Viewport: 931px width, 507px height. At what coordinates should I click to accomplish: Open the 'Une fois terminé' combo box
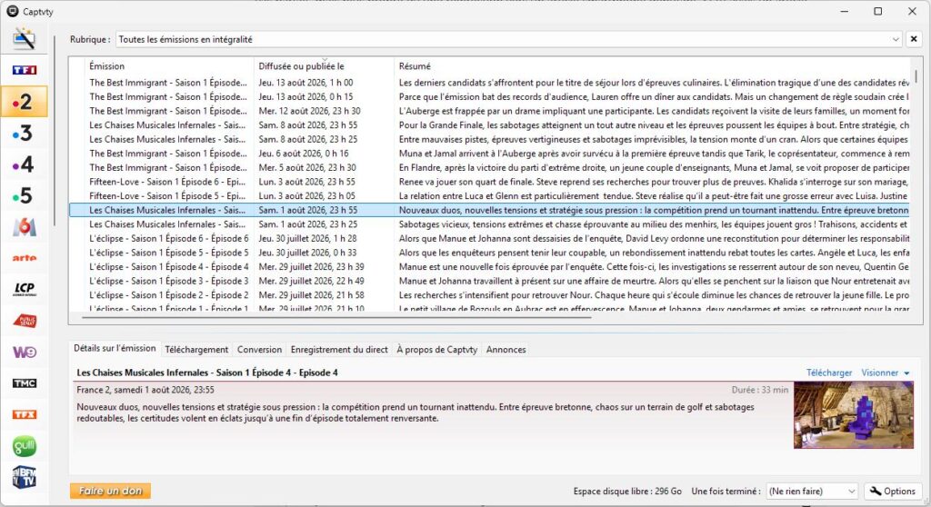[x=811, y=491]
